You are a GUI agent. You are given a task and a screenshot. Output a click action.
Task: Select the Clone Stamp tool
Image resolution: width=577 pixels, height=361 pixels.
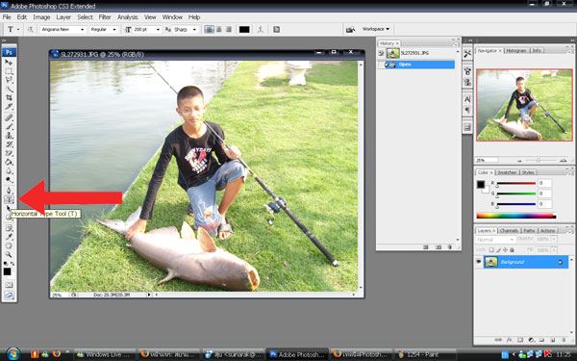point(9,135)
